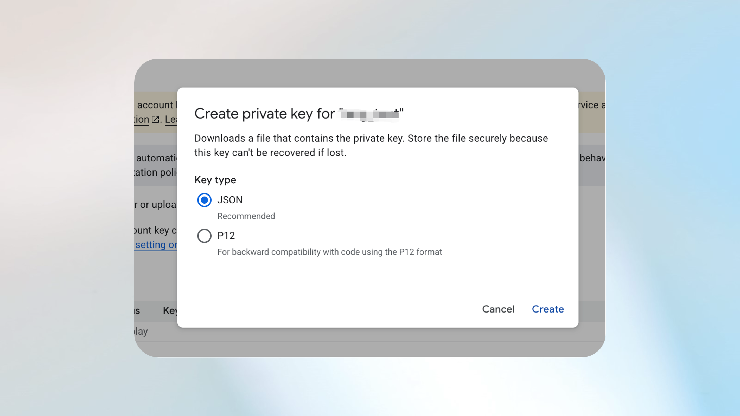Click the private key warning description text
The width and height of the screenshot is (740, 416).
pyautogui.click(x=371, y=145)
